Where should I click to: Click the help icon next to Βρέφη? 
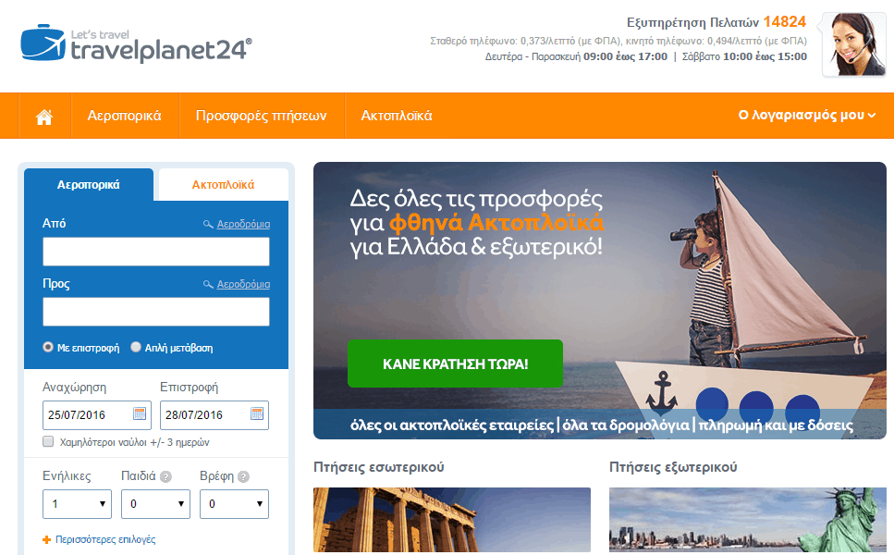(x=243, y=477)
